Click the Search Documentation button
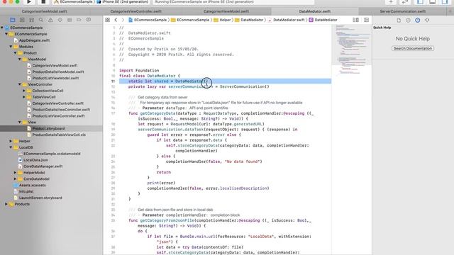 (413, 48)
